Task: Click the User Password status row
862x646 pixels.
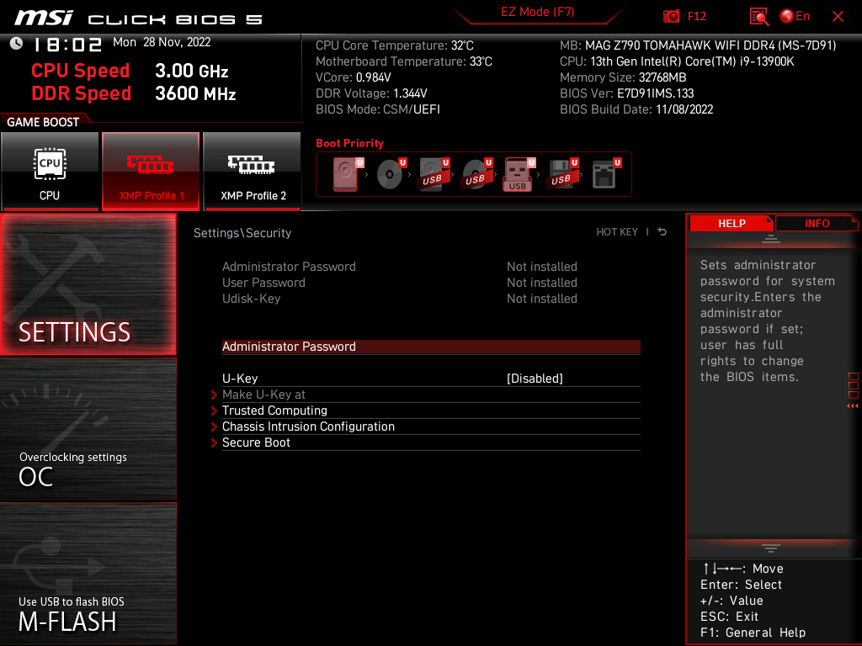Action: [400, 283]
